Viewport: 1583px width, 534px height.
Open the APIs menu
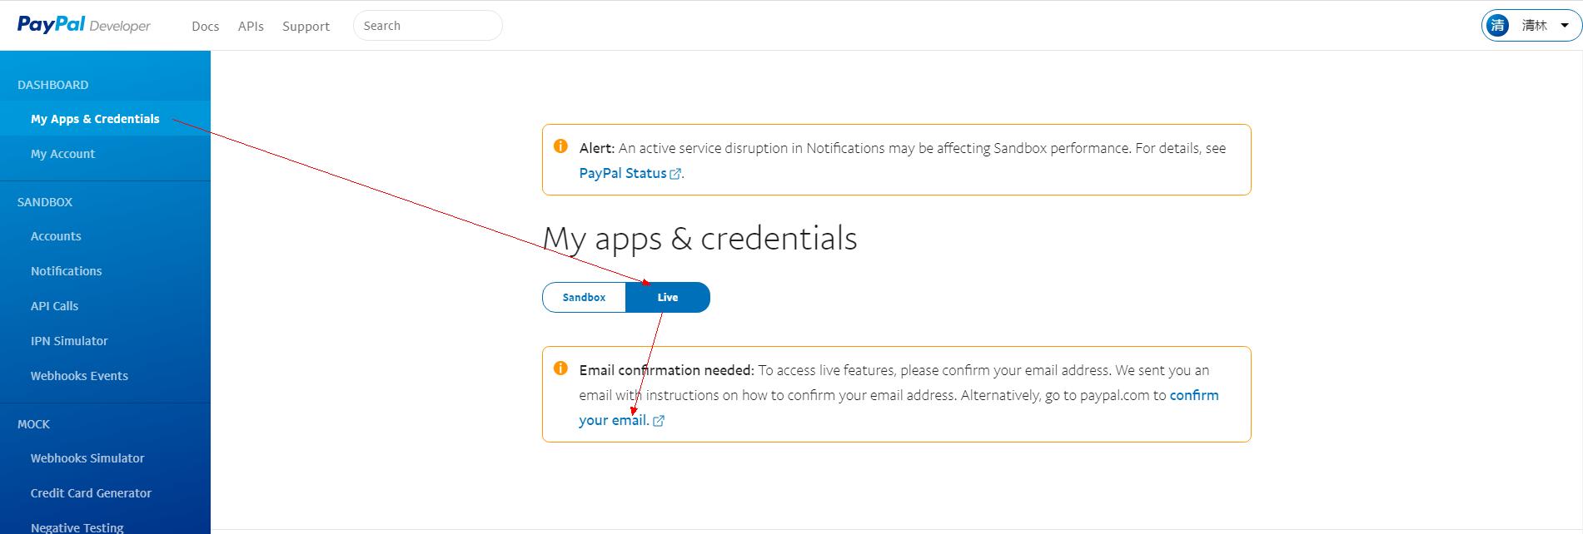[251, 26]
